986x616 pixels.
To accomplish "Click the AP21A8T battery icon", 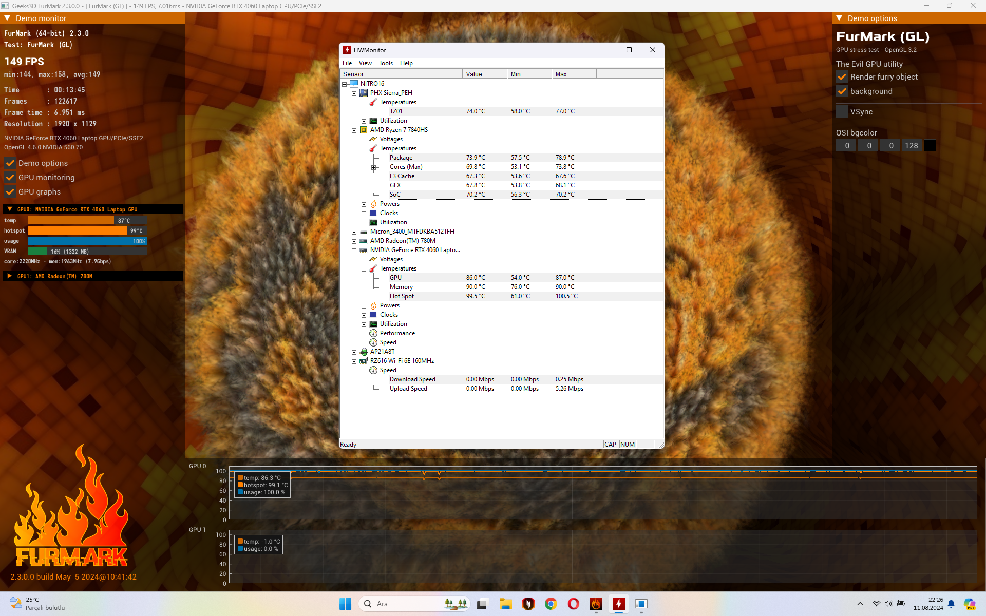I will click(364, 352).
